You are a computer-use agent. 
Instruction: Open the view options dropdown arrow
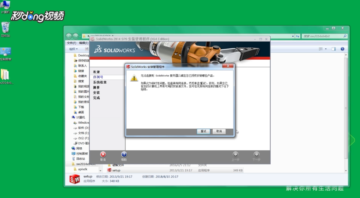click(326, 49)
